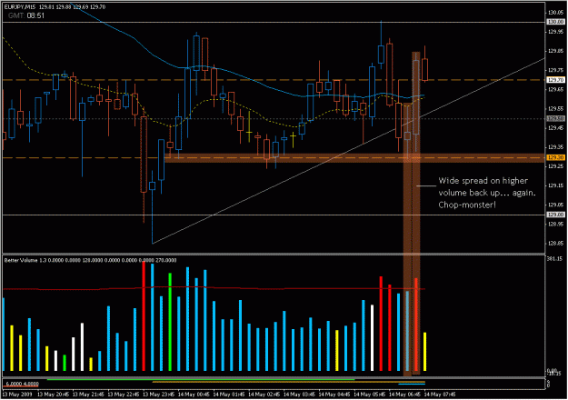The image size is (568, 400).
Task: Select the white 129.70 price tag
Action: (555, 80)
